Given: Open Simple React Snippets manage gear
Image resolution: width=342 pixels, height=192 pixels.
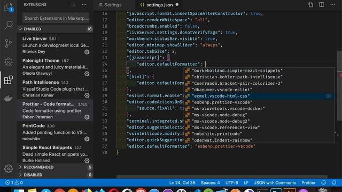Looking at the screenshot, I should click(87, 161).
